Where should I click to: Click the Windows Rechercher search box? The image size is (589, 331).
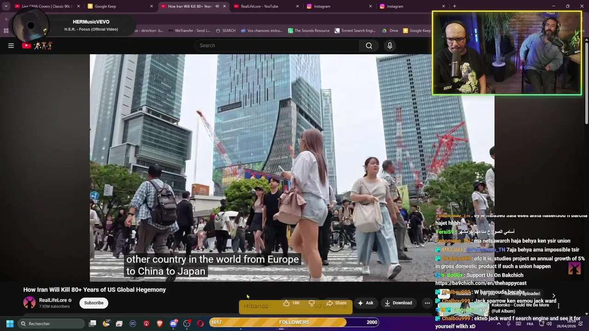tap(51, 324)
